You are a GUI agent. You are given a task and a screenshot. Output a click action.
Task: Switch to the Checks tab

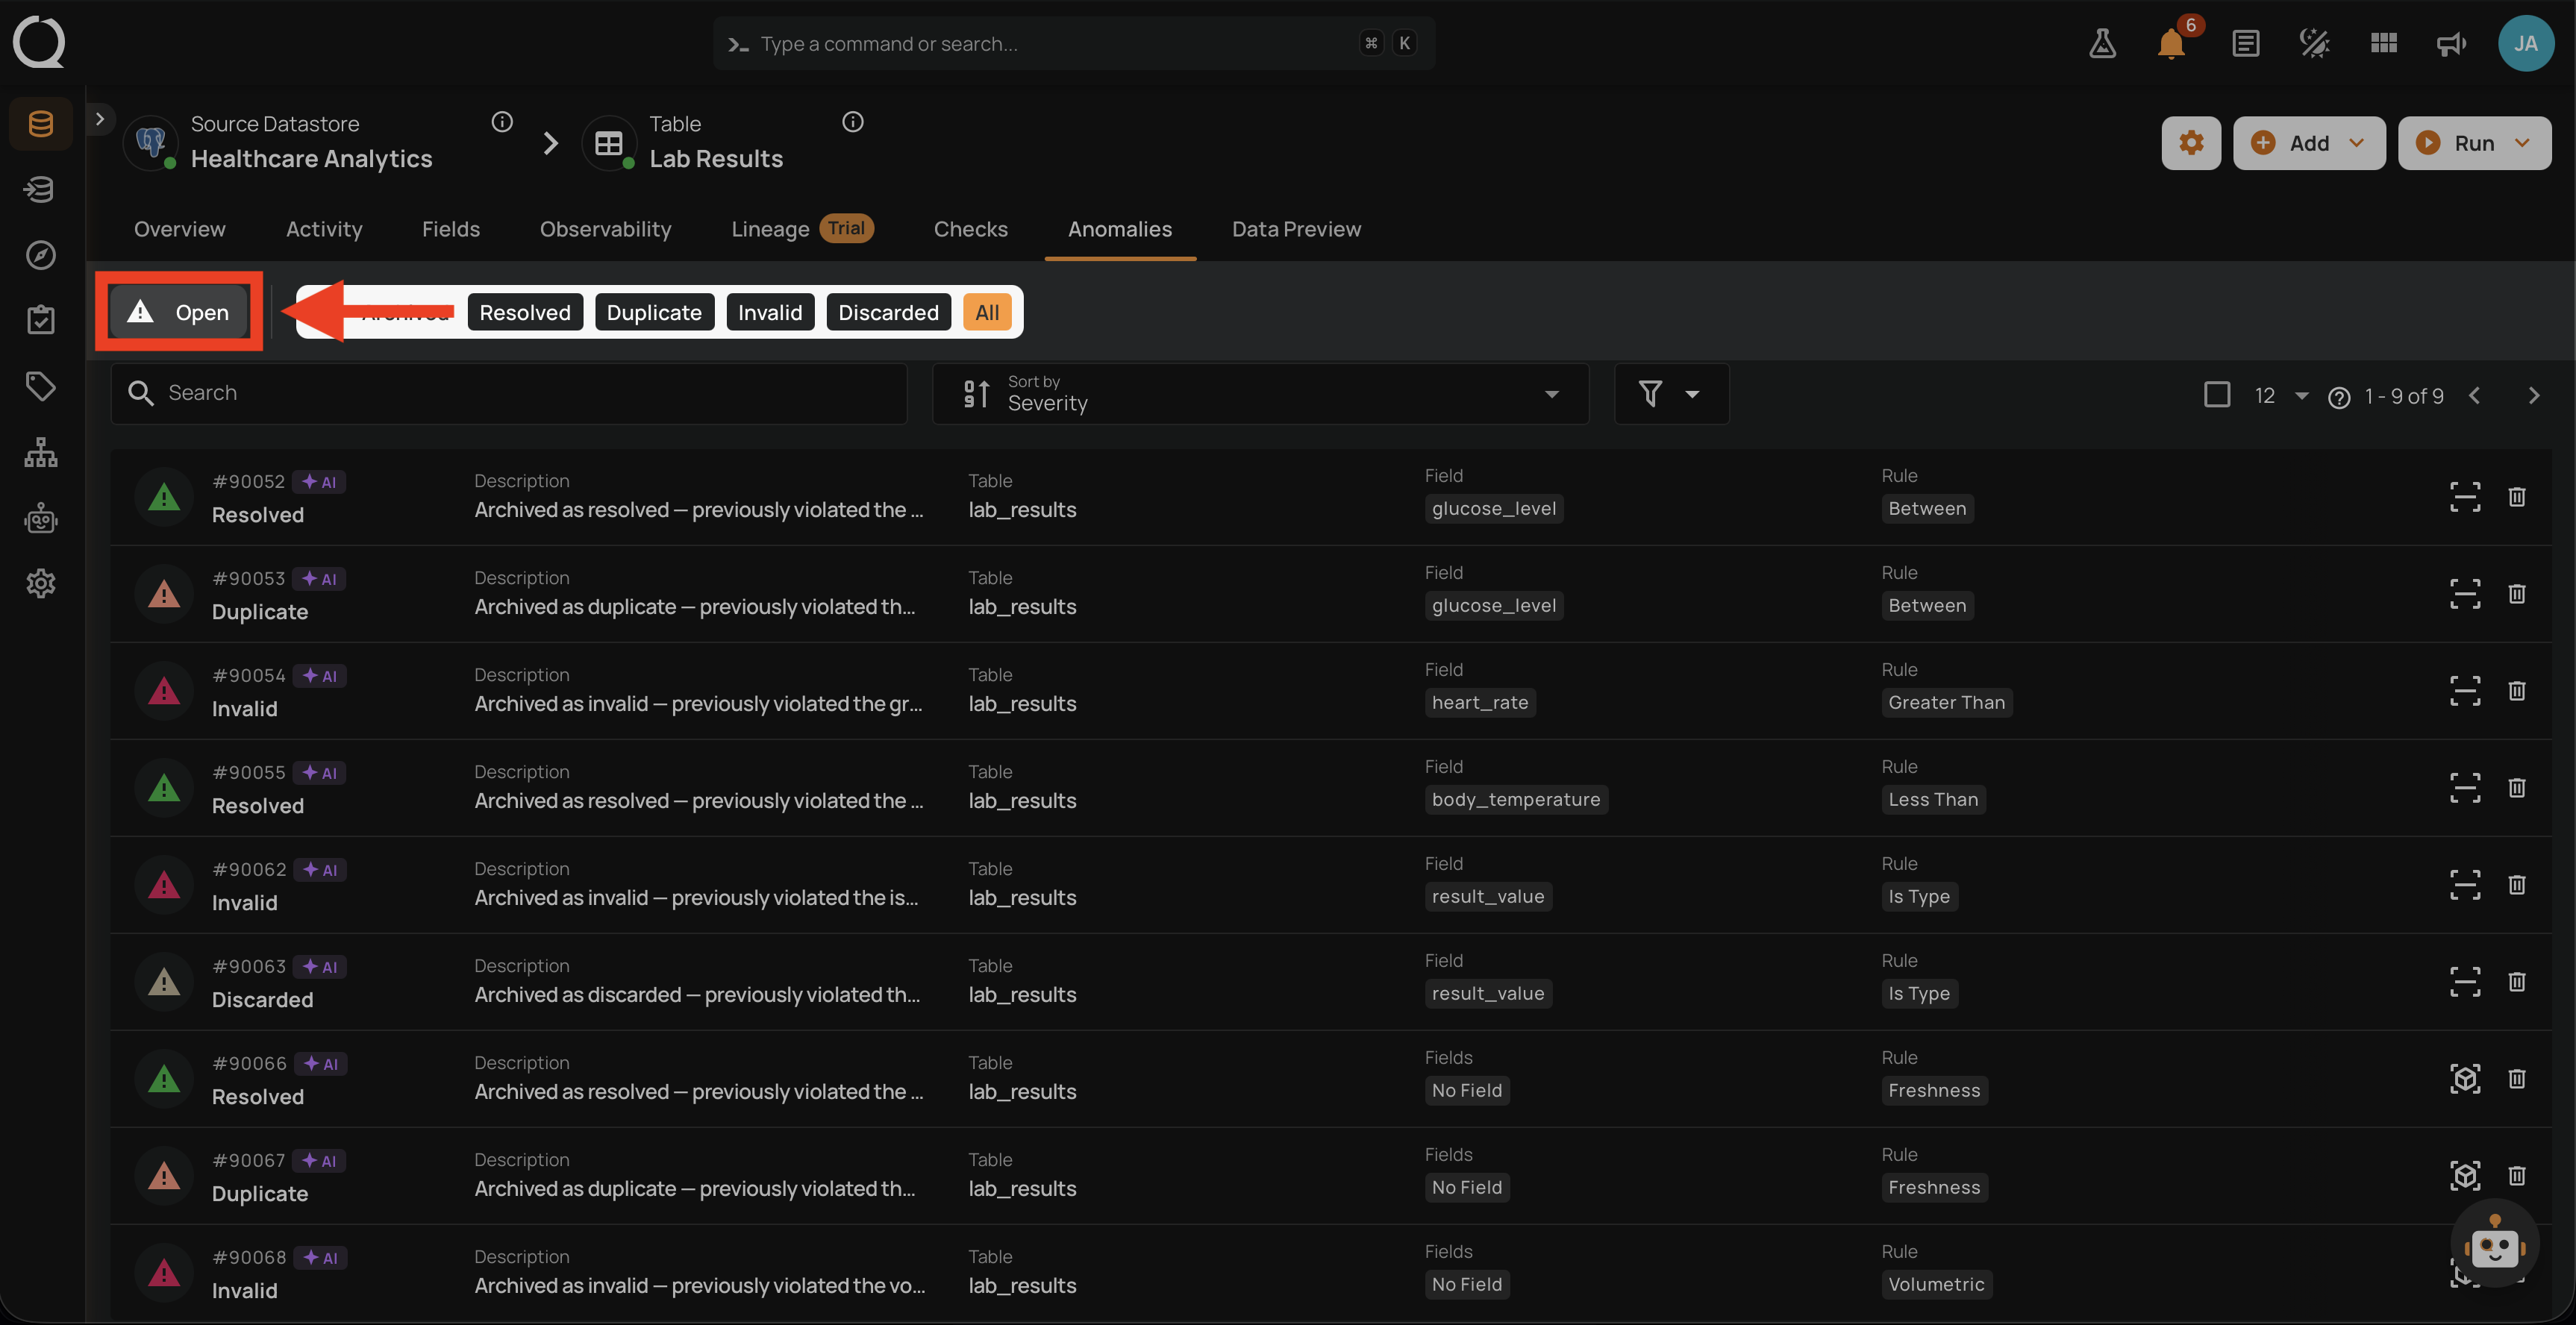click(x=971, y=229)
